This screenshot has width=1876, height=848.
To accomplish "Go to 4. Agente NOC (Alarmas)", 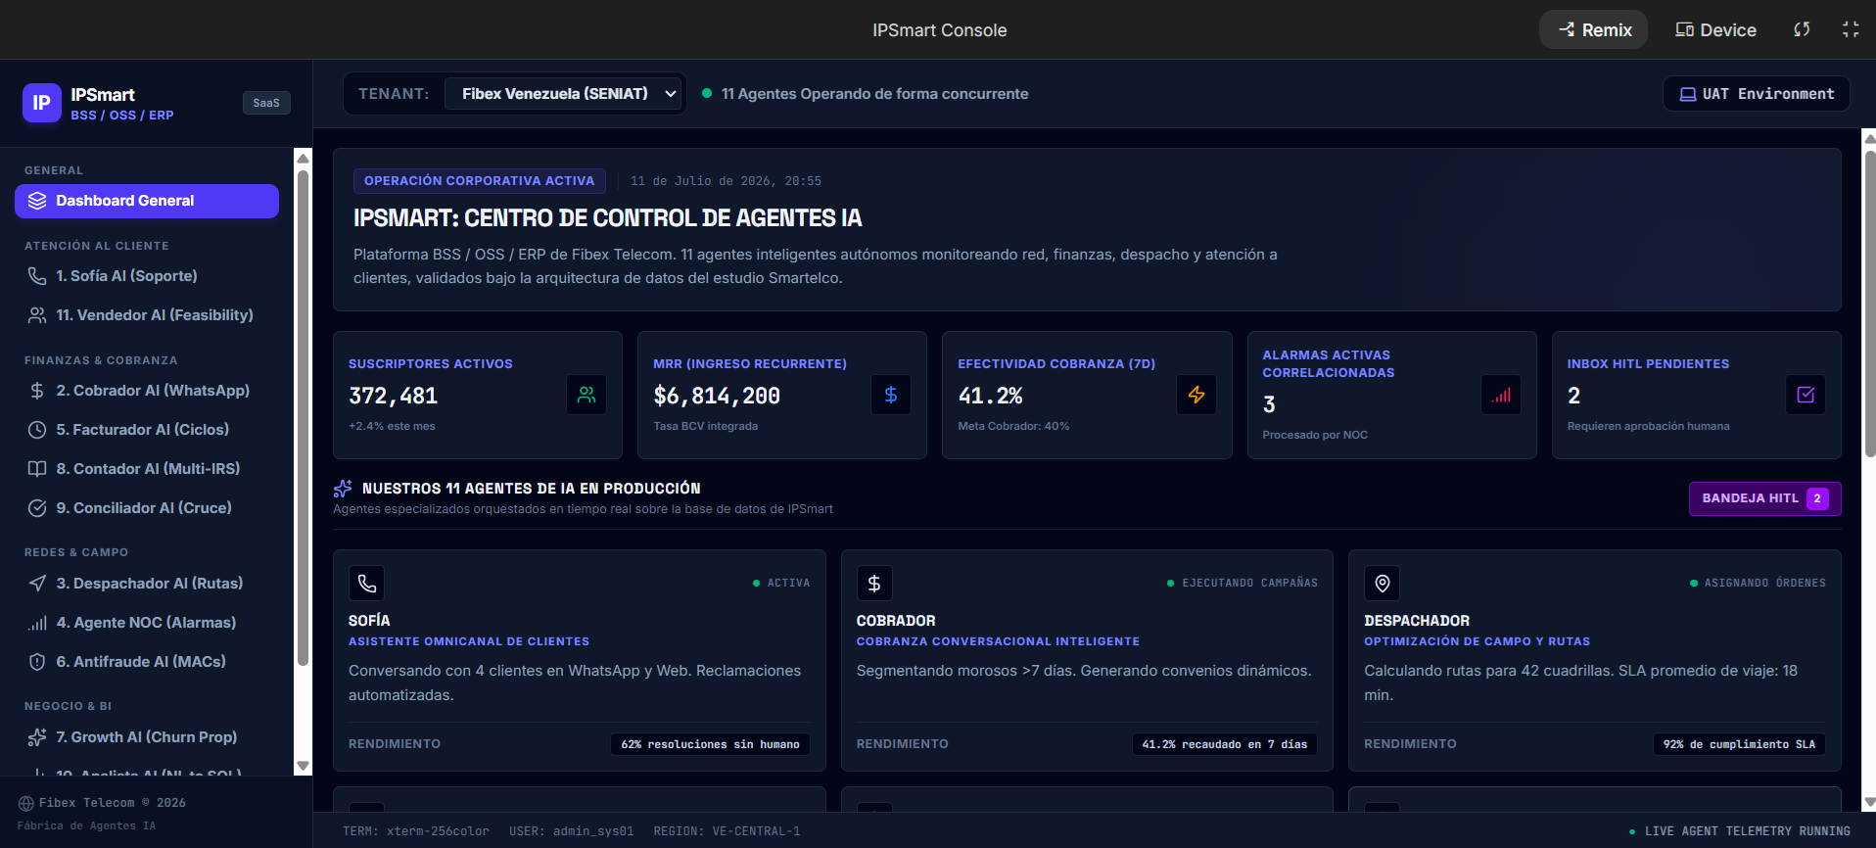I will [x=147, y=623].
